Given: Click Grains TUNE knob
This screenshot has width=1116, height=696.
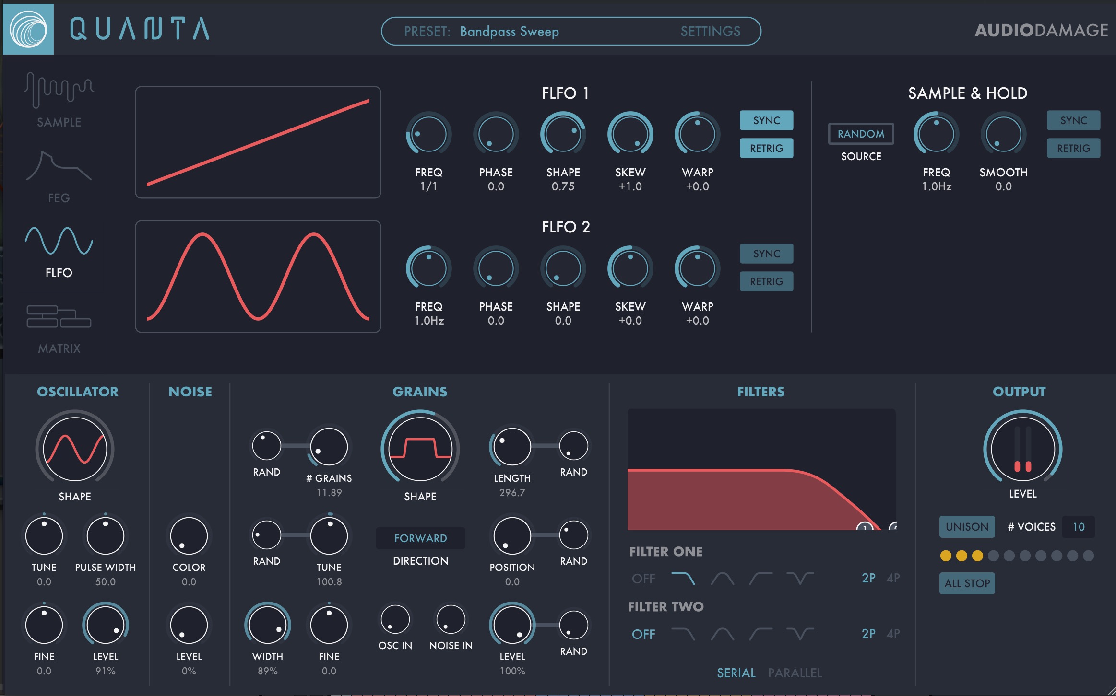Looking at the screenshot, I should (x=329, y=536).
